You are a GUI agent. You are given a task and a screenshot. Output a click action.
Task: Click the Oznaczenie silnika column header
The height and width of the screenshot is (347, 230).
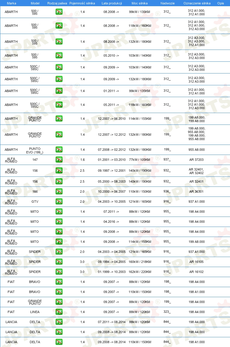[x=197, y=3]
